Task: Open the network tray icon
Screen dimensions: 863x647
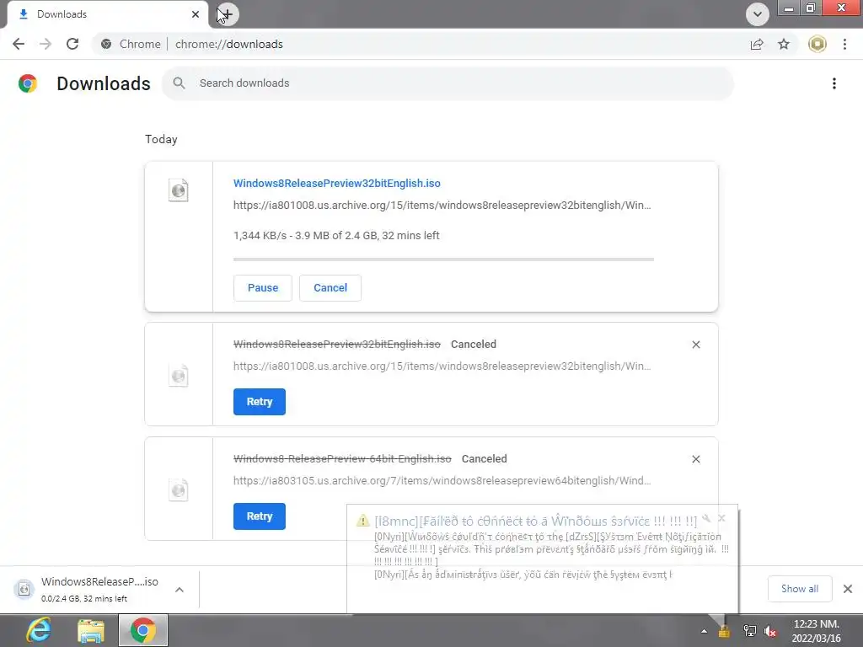Action: pos(749,631)
